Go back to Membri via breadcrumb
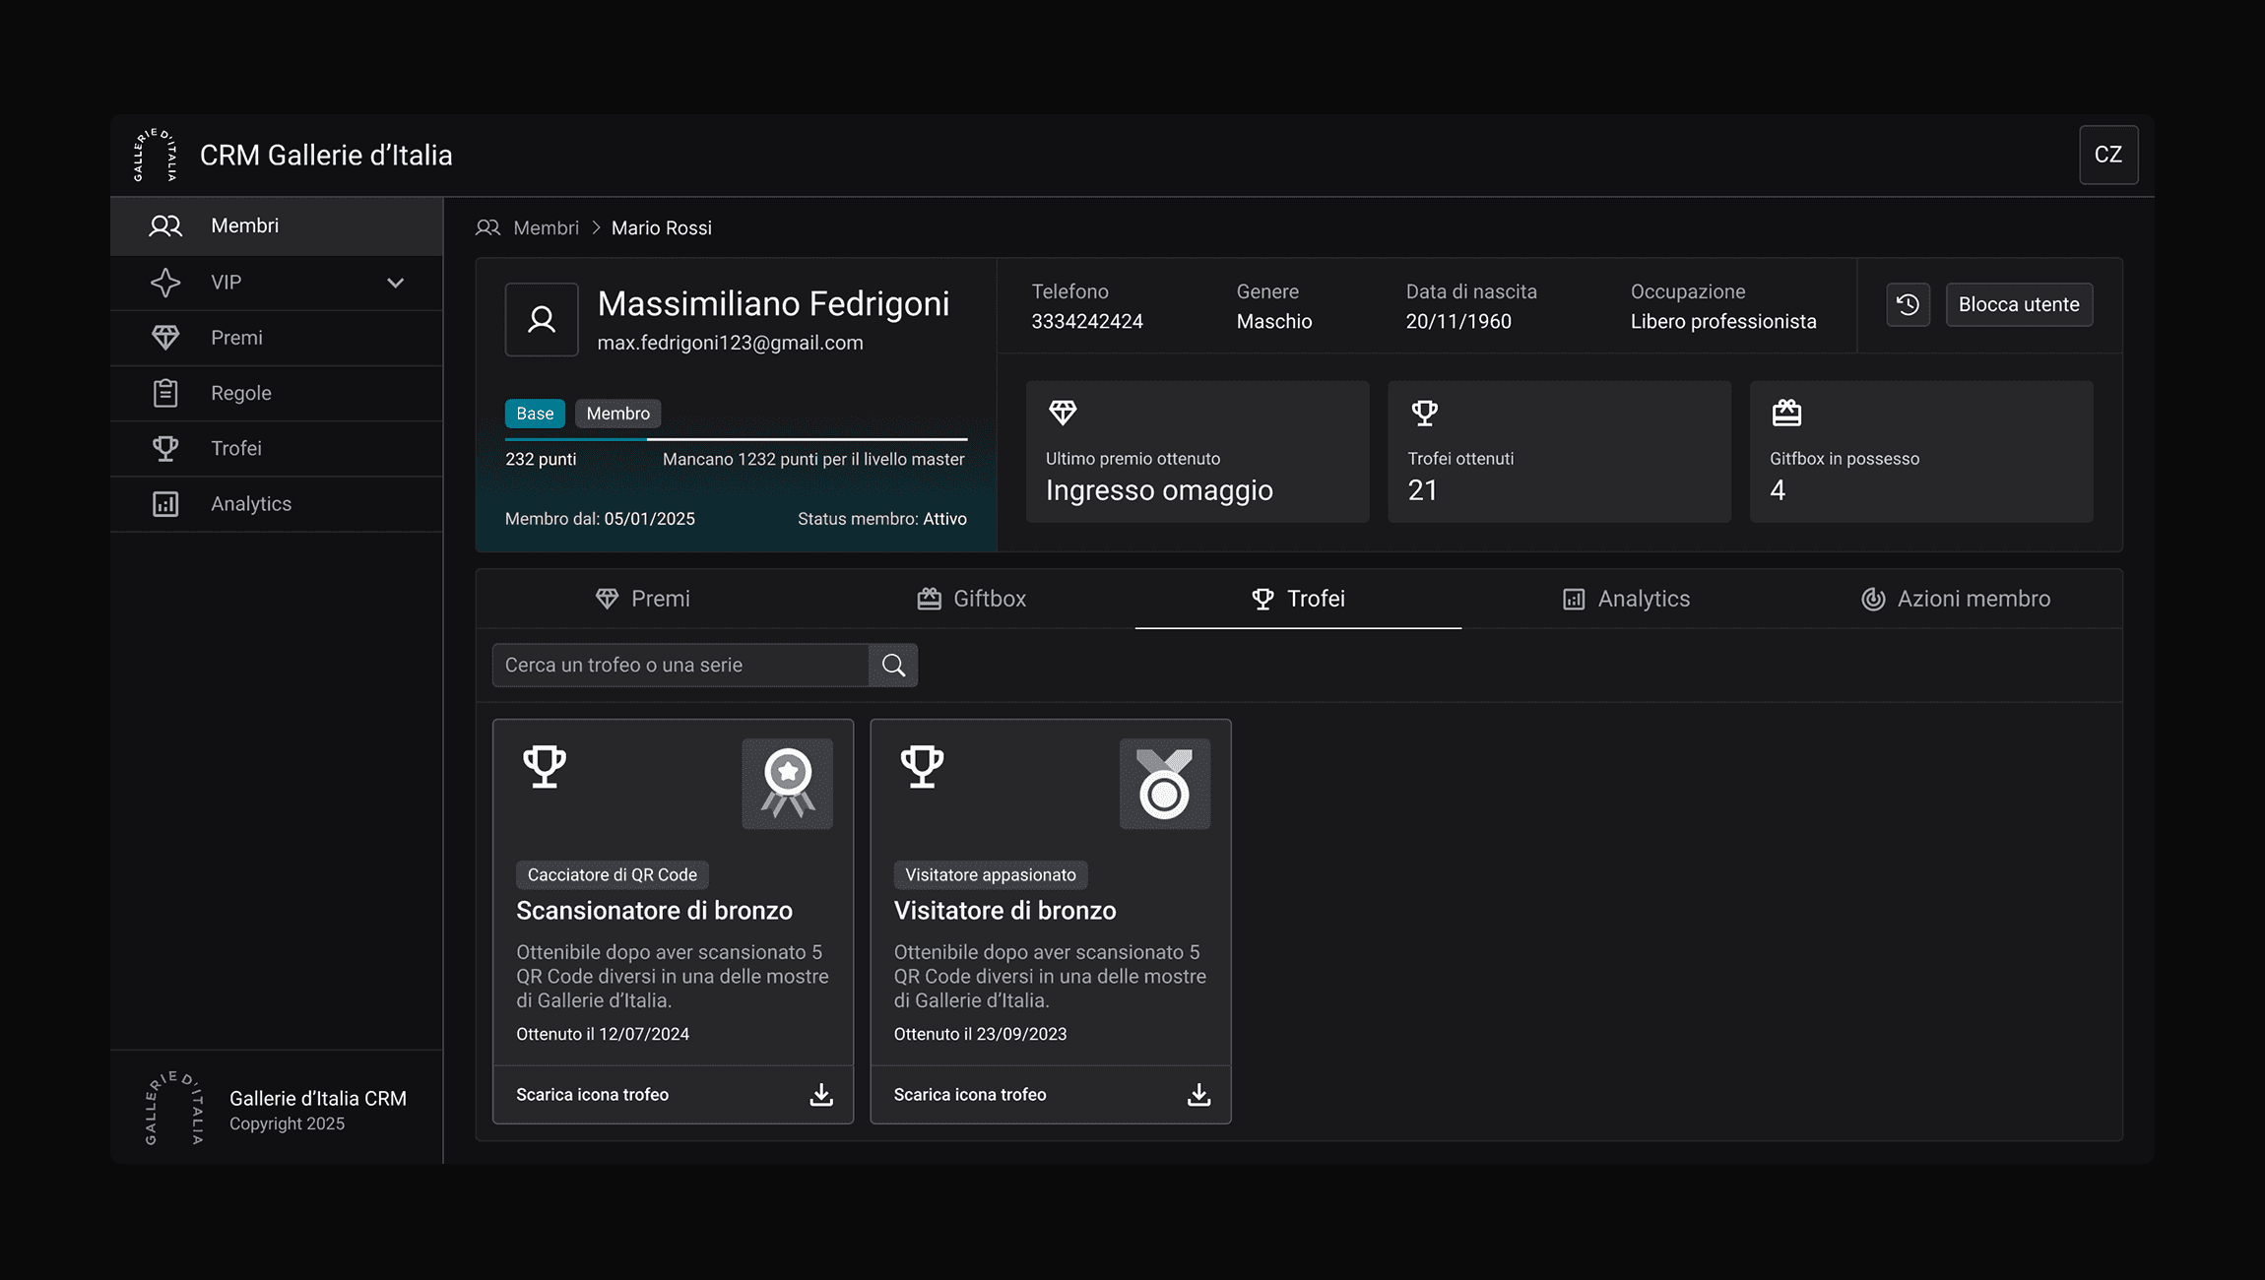 546,228
